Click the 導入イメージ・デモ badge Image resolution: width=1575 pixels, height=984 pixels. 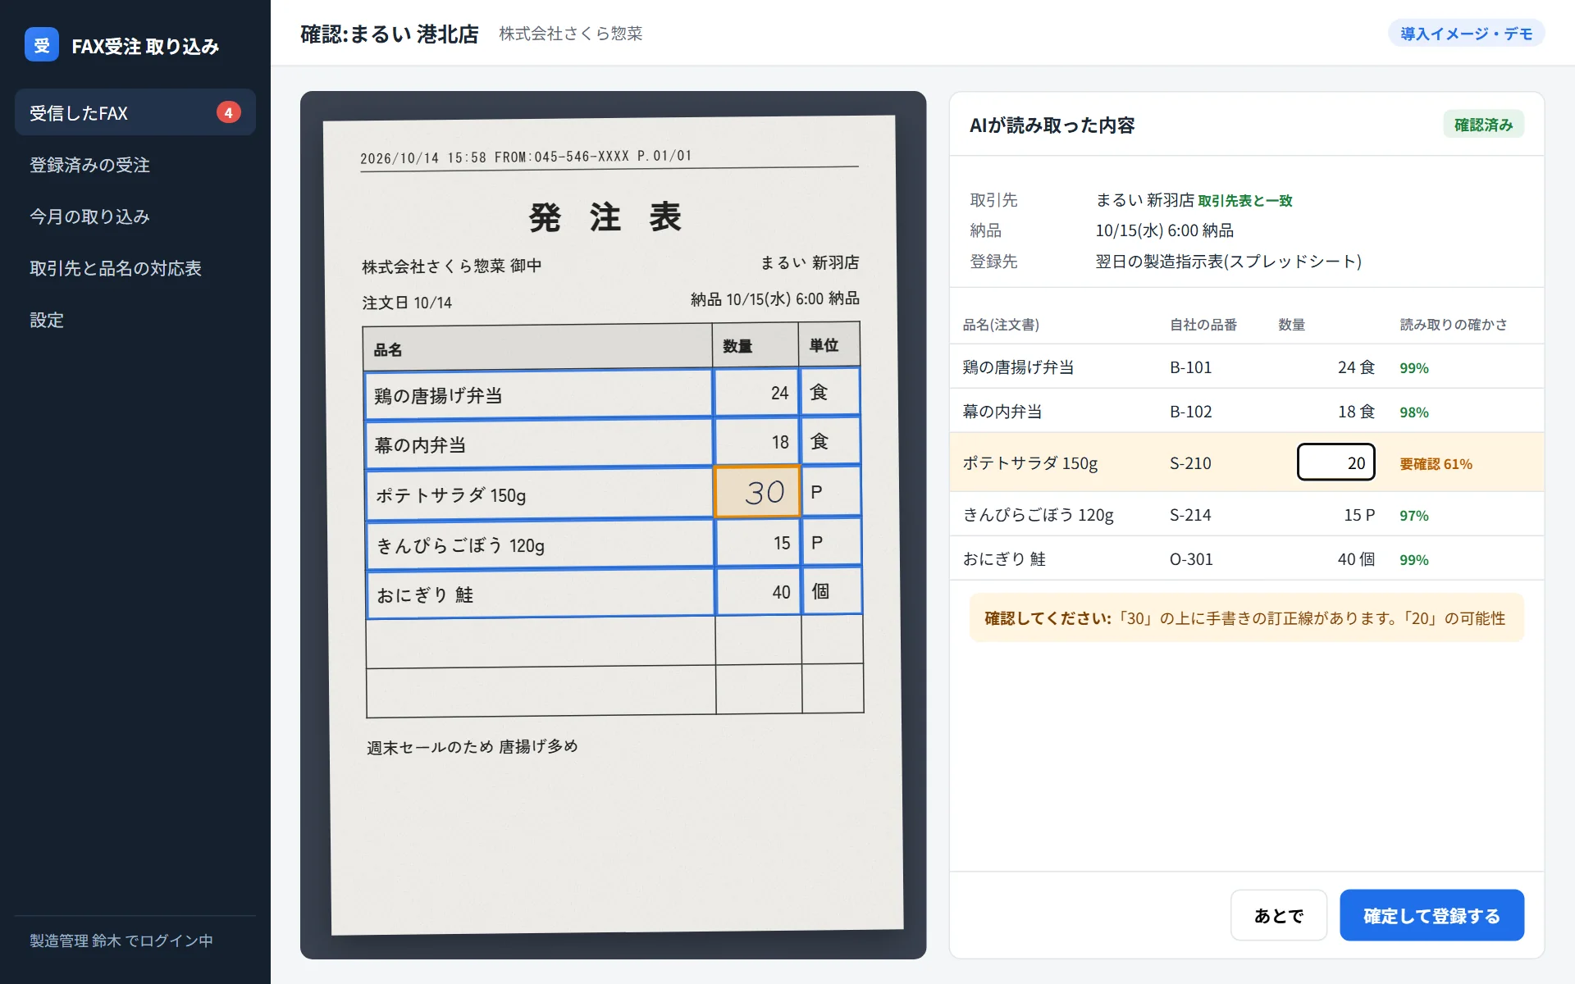coord(1466,34)
